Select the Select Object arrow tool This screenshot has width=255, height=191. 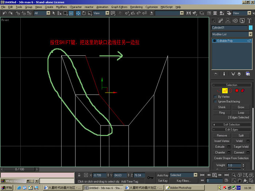point(54,13)
